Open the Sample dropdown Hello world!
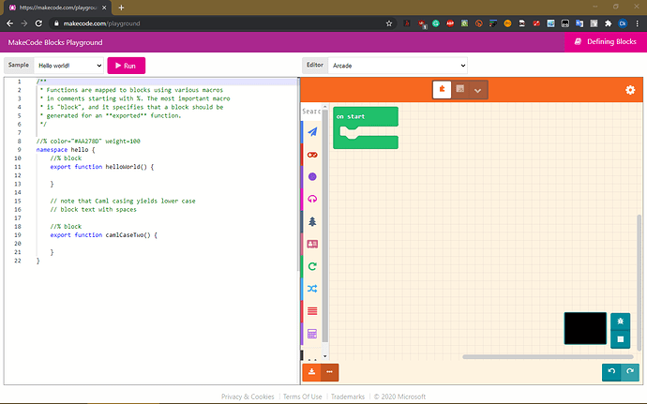Viewport: 647px width, 404px height. [x=68, y=66]
